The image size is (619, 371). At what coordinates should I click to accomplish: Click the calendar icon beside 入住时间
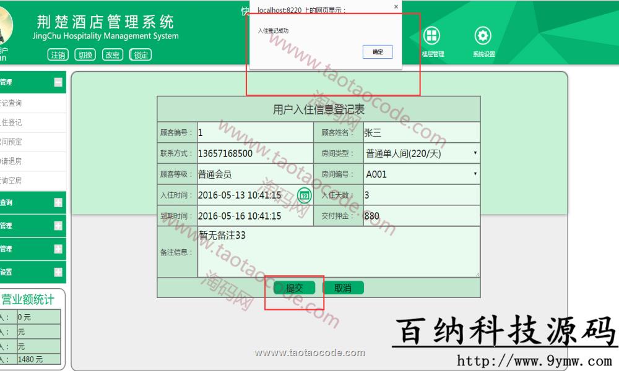pos(305,195)
